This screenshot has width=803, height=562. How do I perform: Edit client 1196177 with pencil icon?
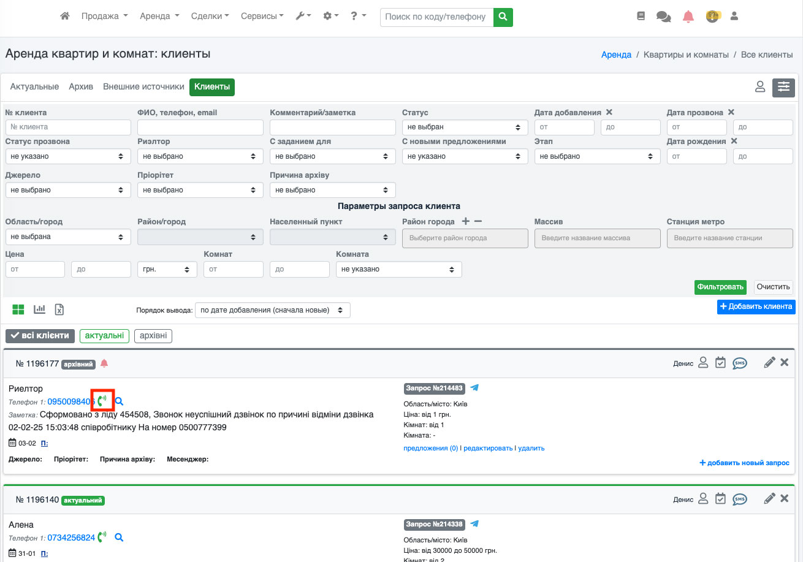click(769, 363)
